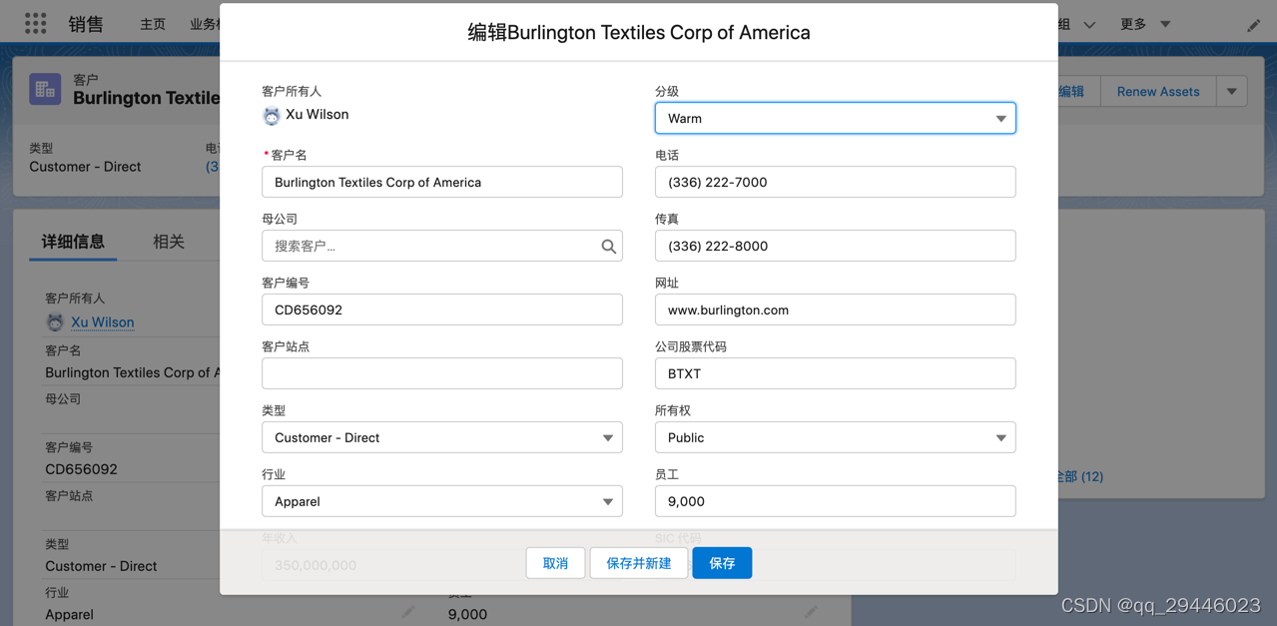
Task: Switch to the 相关 tab
Action: click(169, 242)
